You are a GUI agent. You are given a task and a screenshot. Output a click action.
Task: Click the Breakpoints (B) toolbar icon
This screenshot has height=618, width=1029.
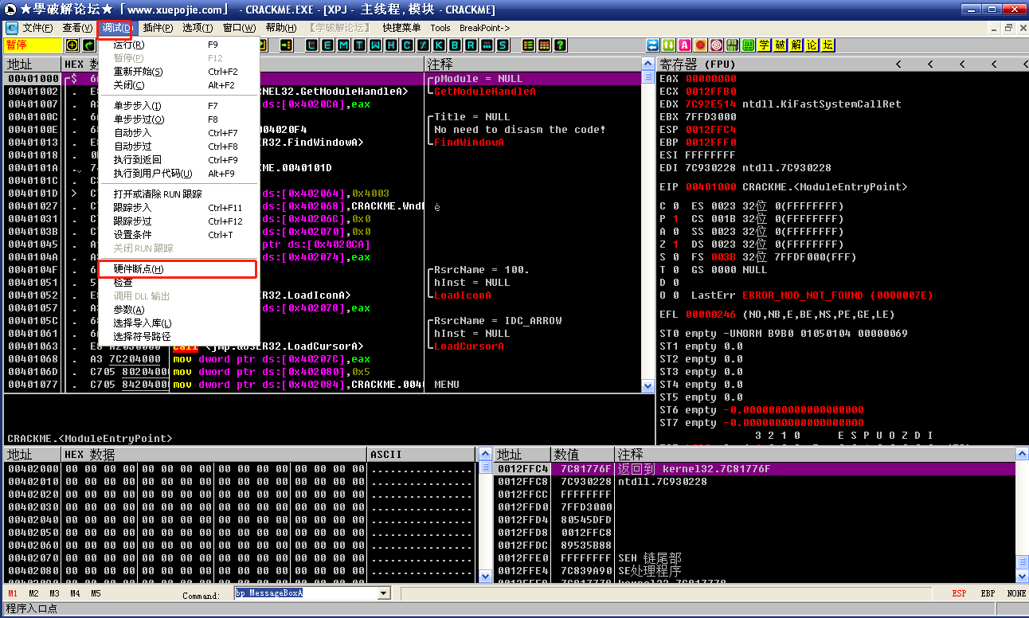[x=454, y=45]
